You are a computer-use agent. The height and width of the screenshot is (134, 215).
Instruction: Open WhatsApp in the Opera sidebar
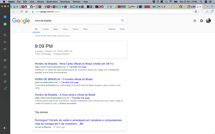5,24
